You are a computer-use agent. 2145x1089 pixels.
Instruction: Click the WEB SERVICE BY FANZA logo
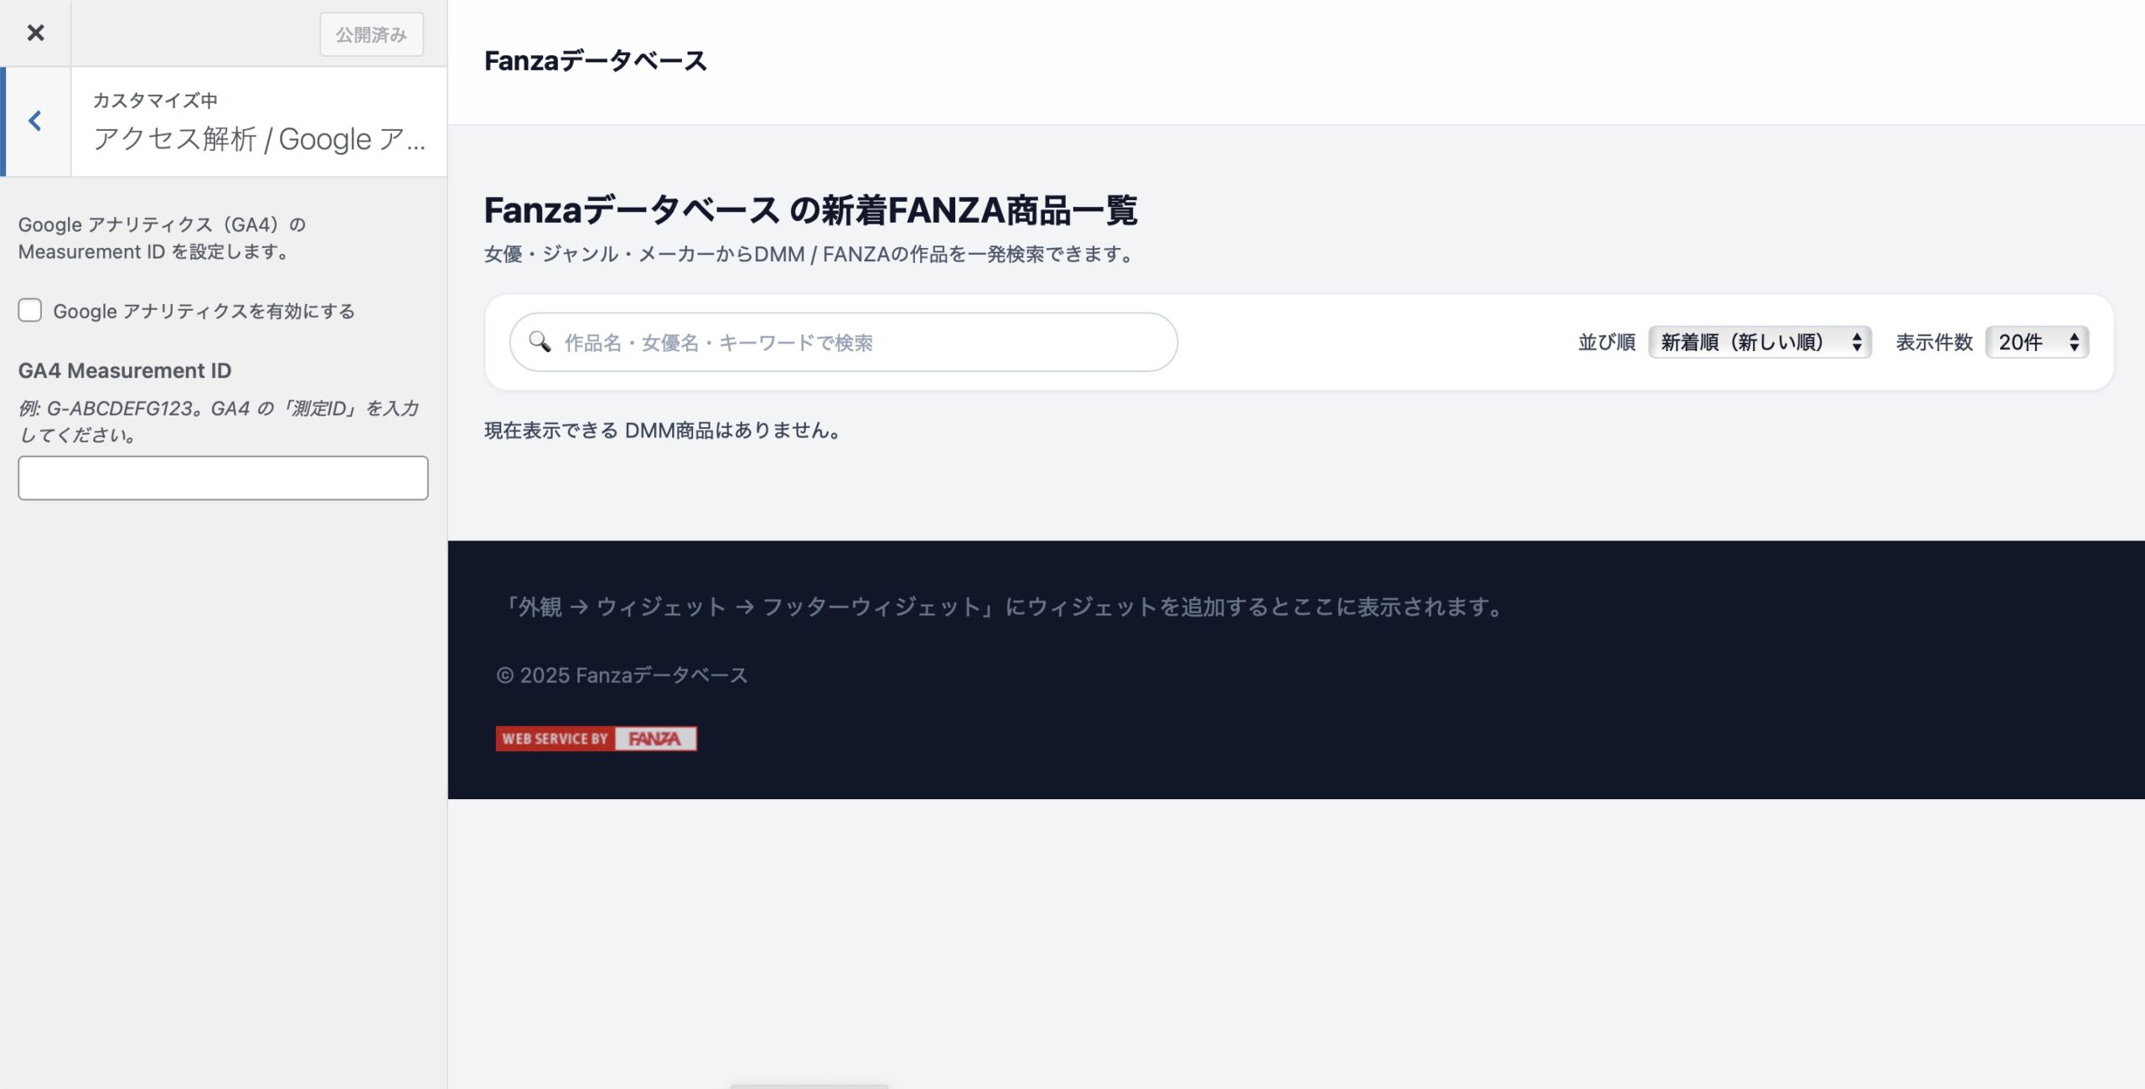(x=597, y=739)
